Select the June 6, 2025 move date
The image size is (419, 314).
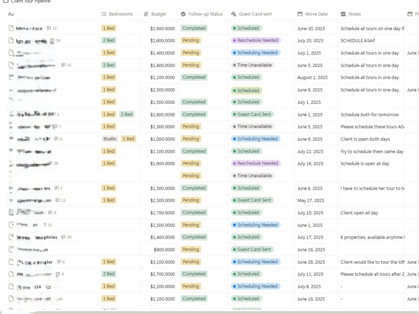click(310, 188)
